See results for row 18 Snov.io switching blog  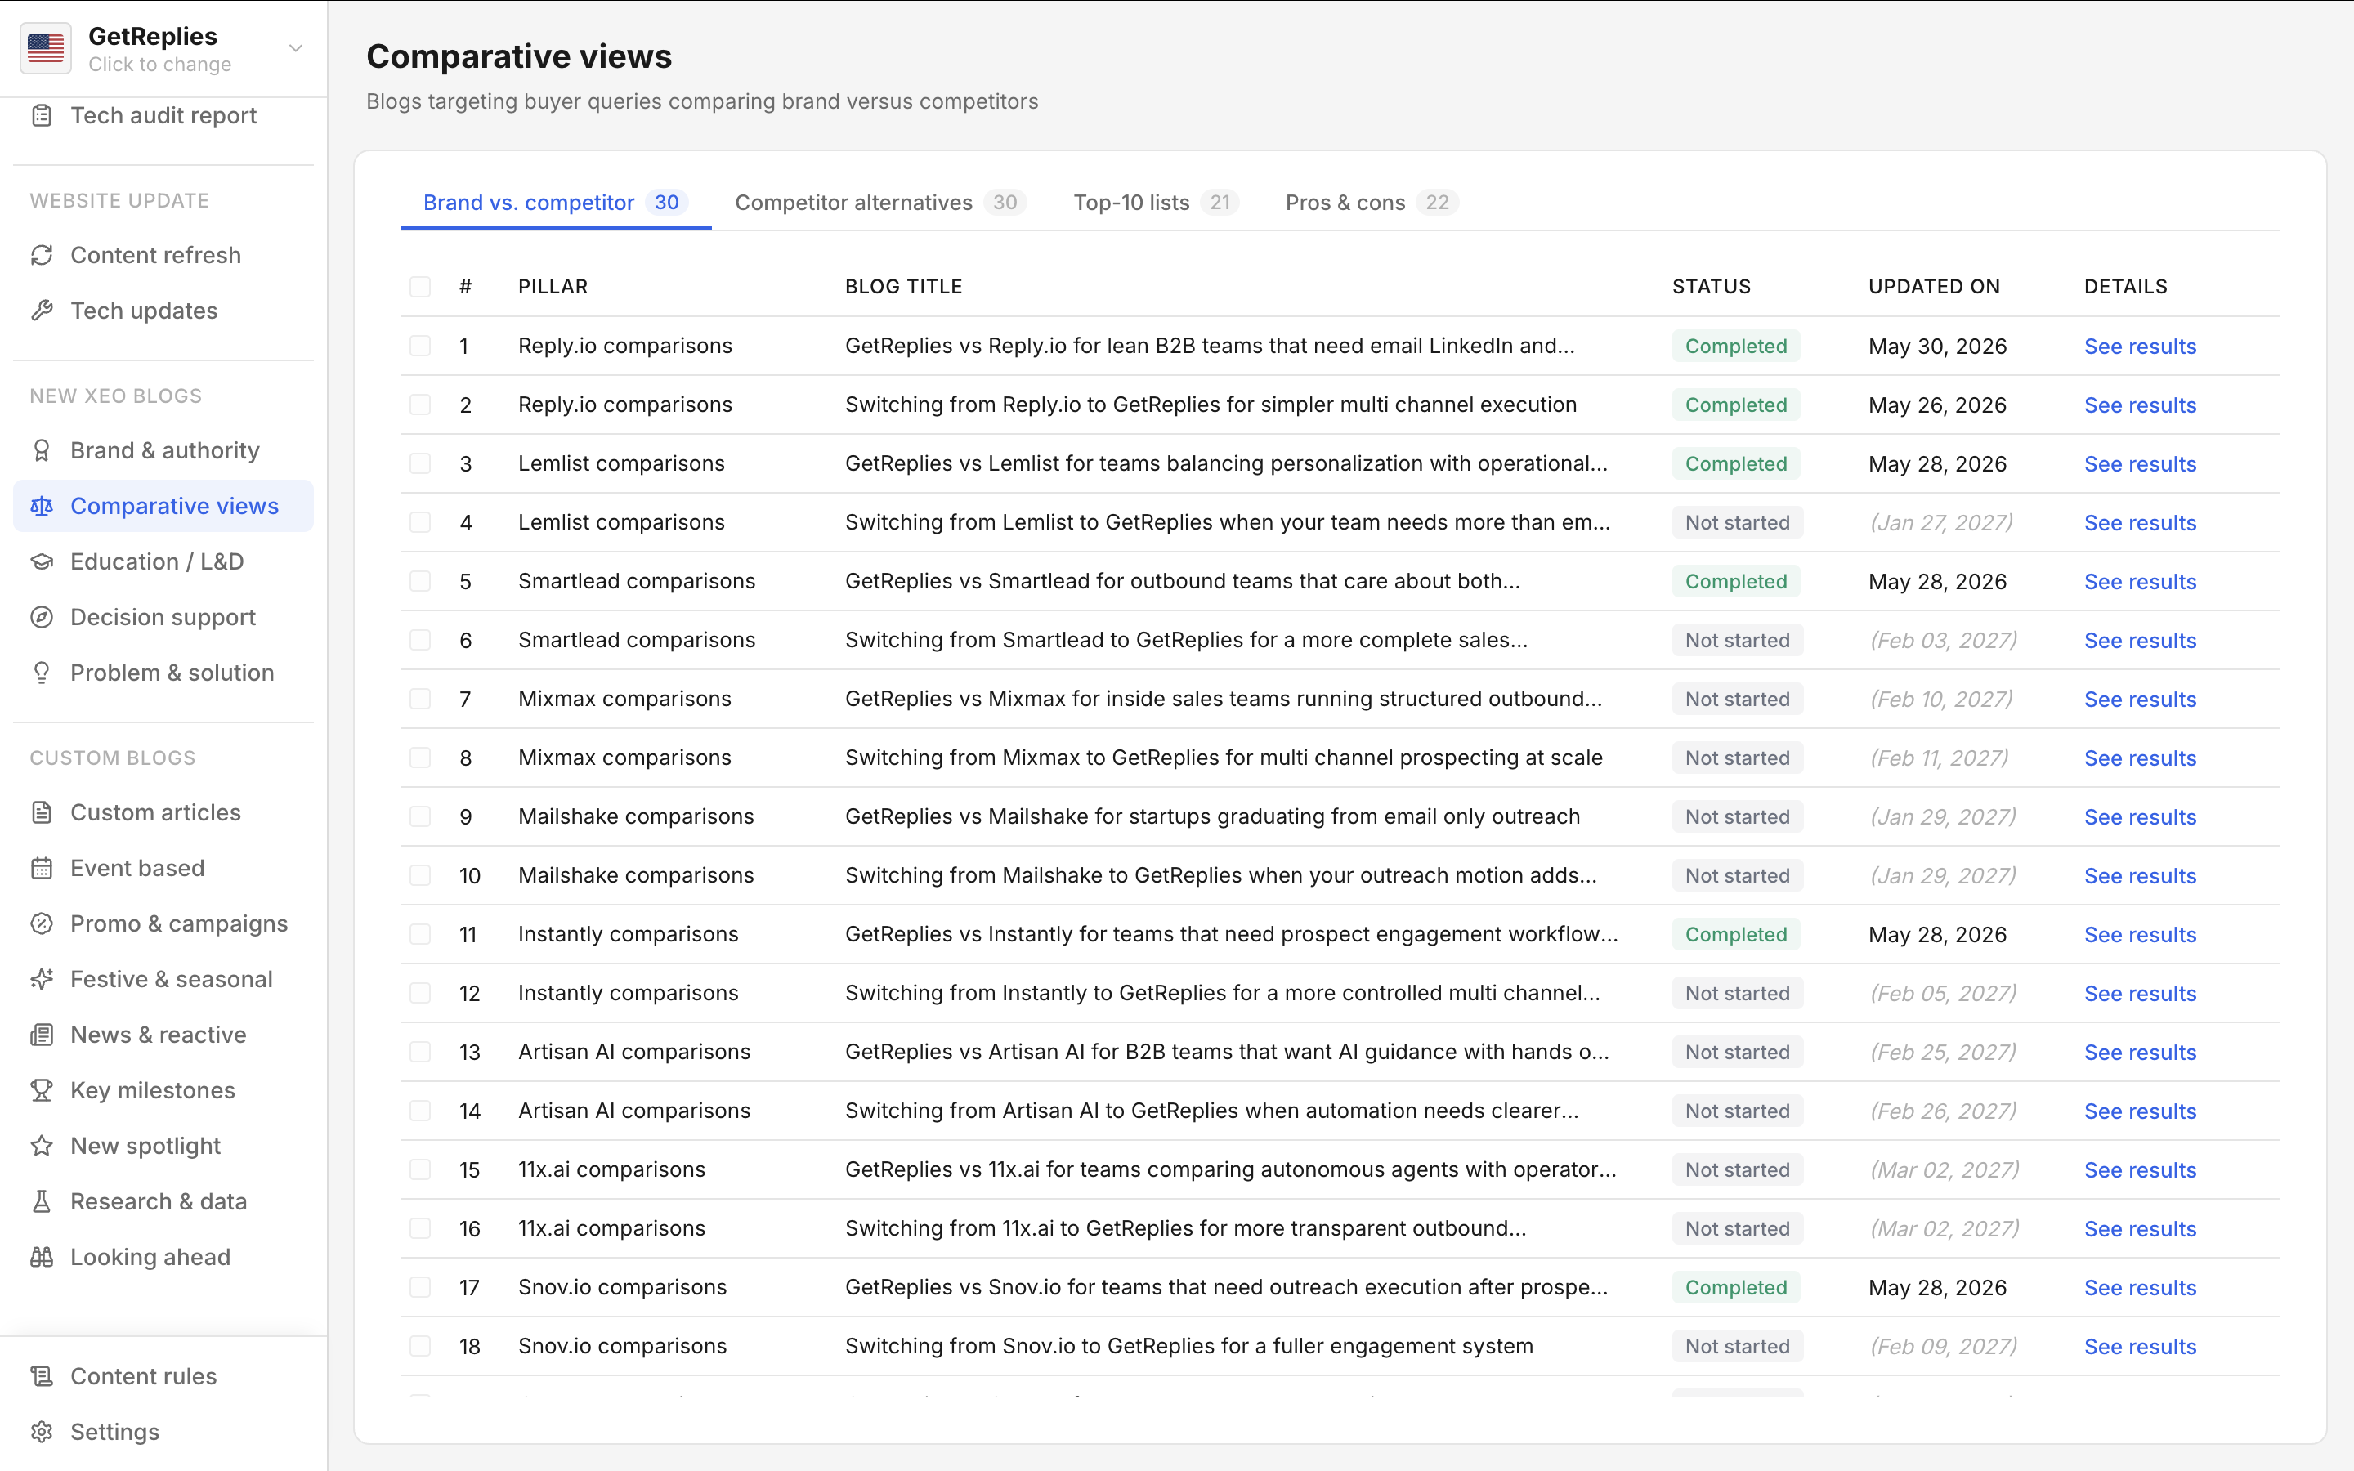[2140, 1347]
